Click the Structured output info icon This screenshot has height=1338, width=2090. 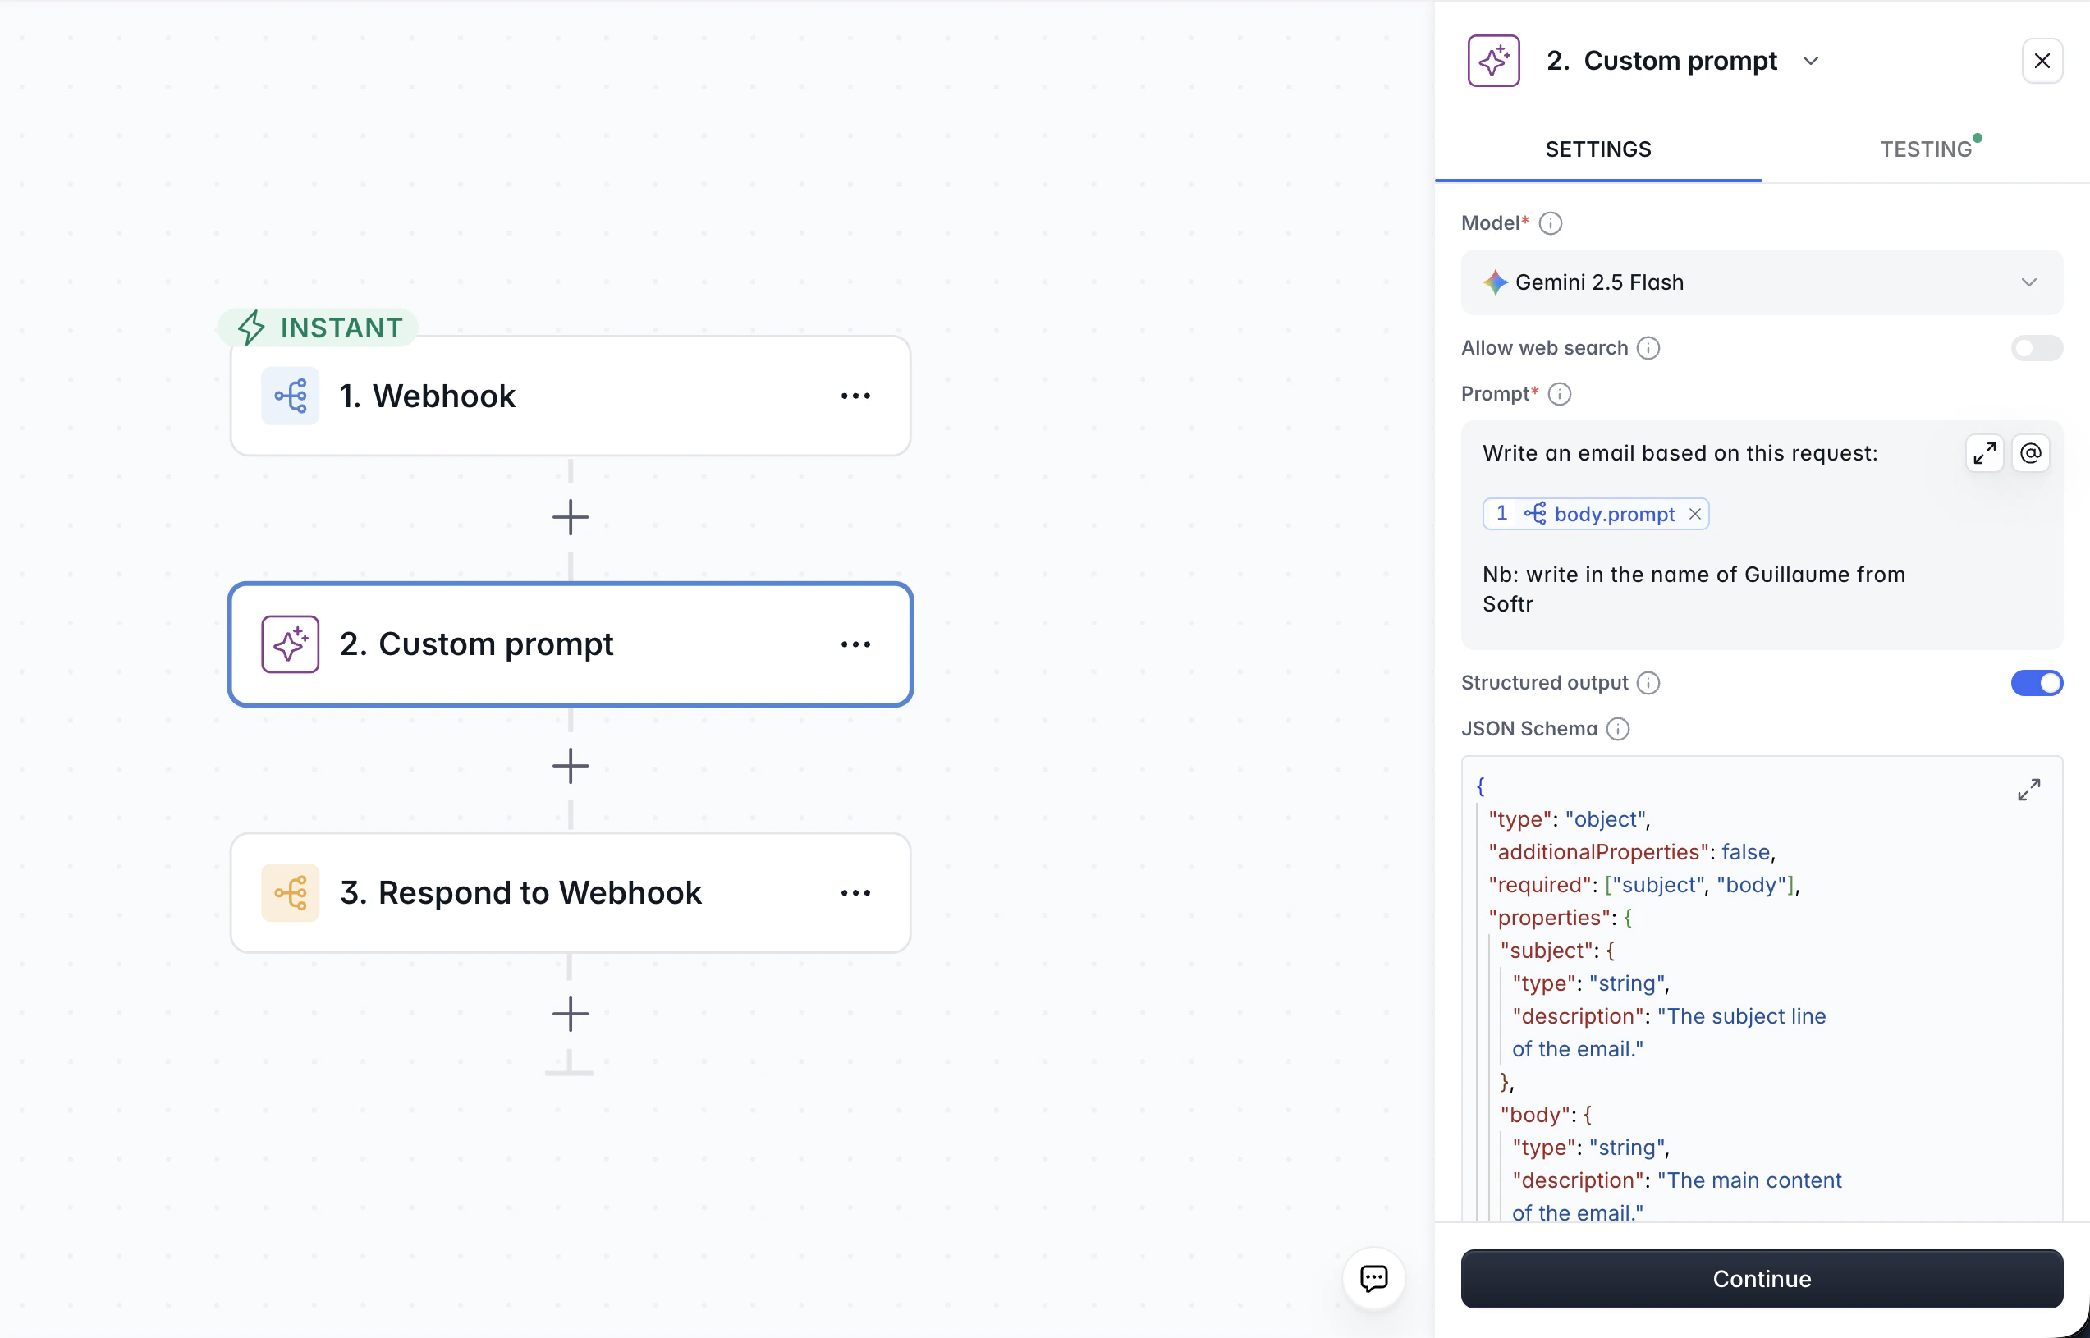tap(1648, 683)
